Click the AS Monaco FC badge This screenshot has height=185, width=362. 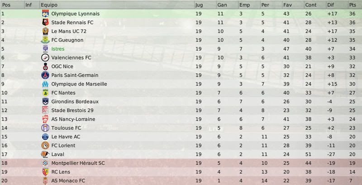(x=45, y=180)
